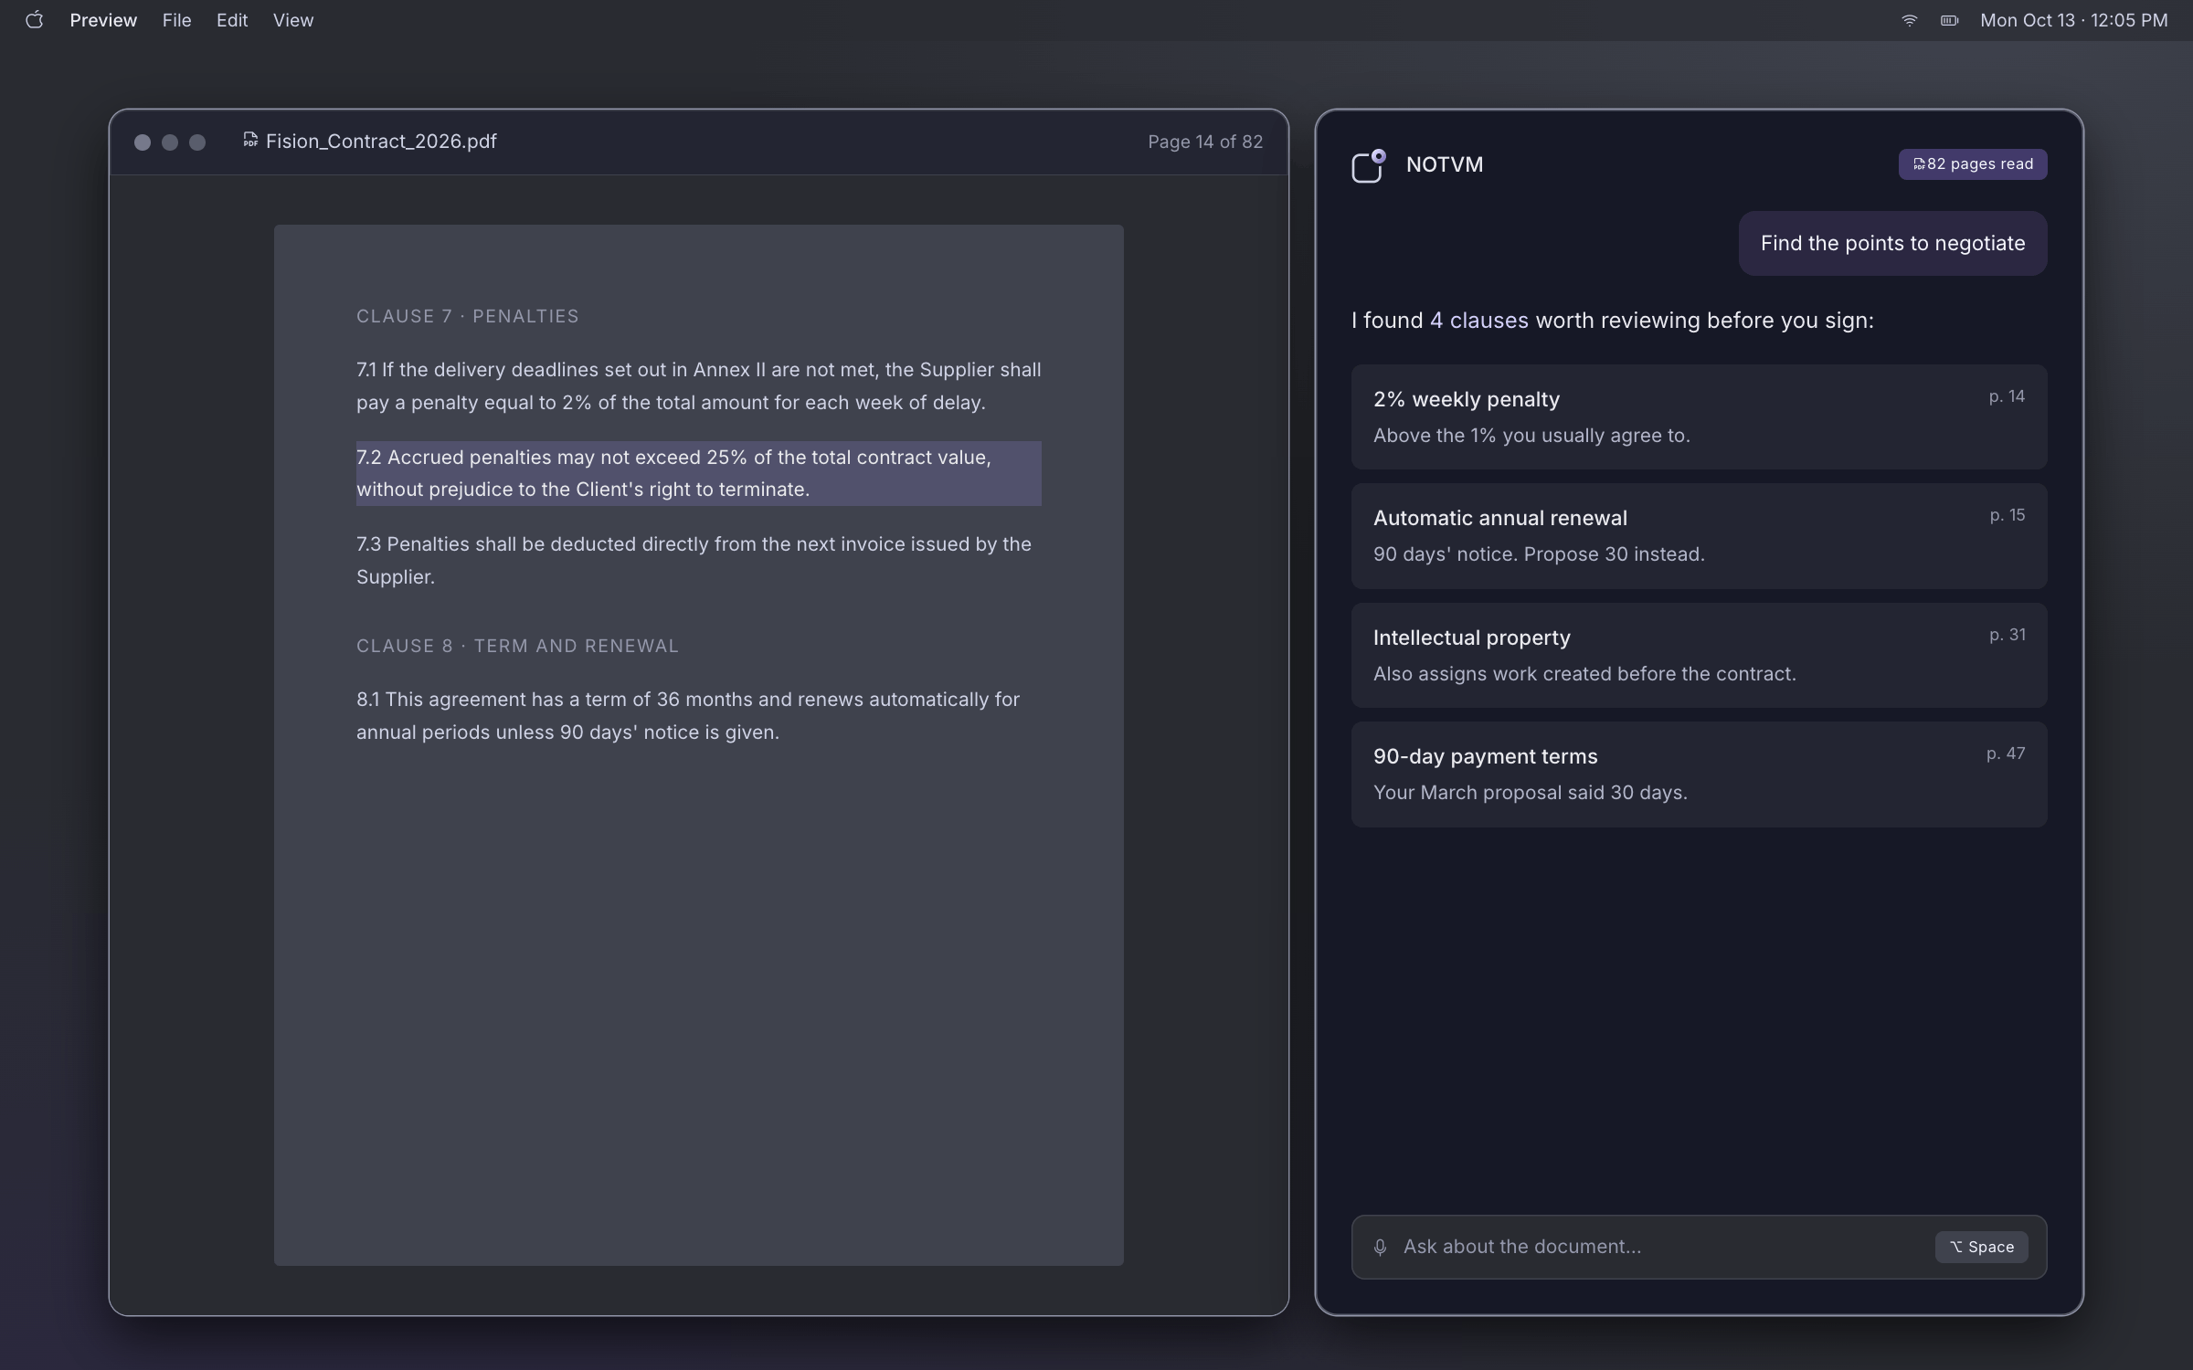
Task: Focus the Ask about the document field
Action: (1699, 1247)
